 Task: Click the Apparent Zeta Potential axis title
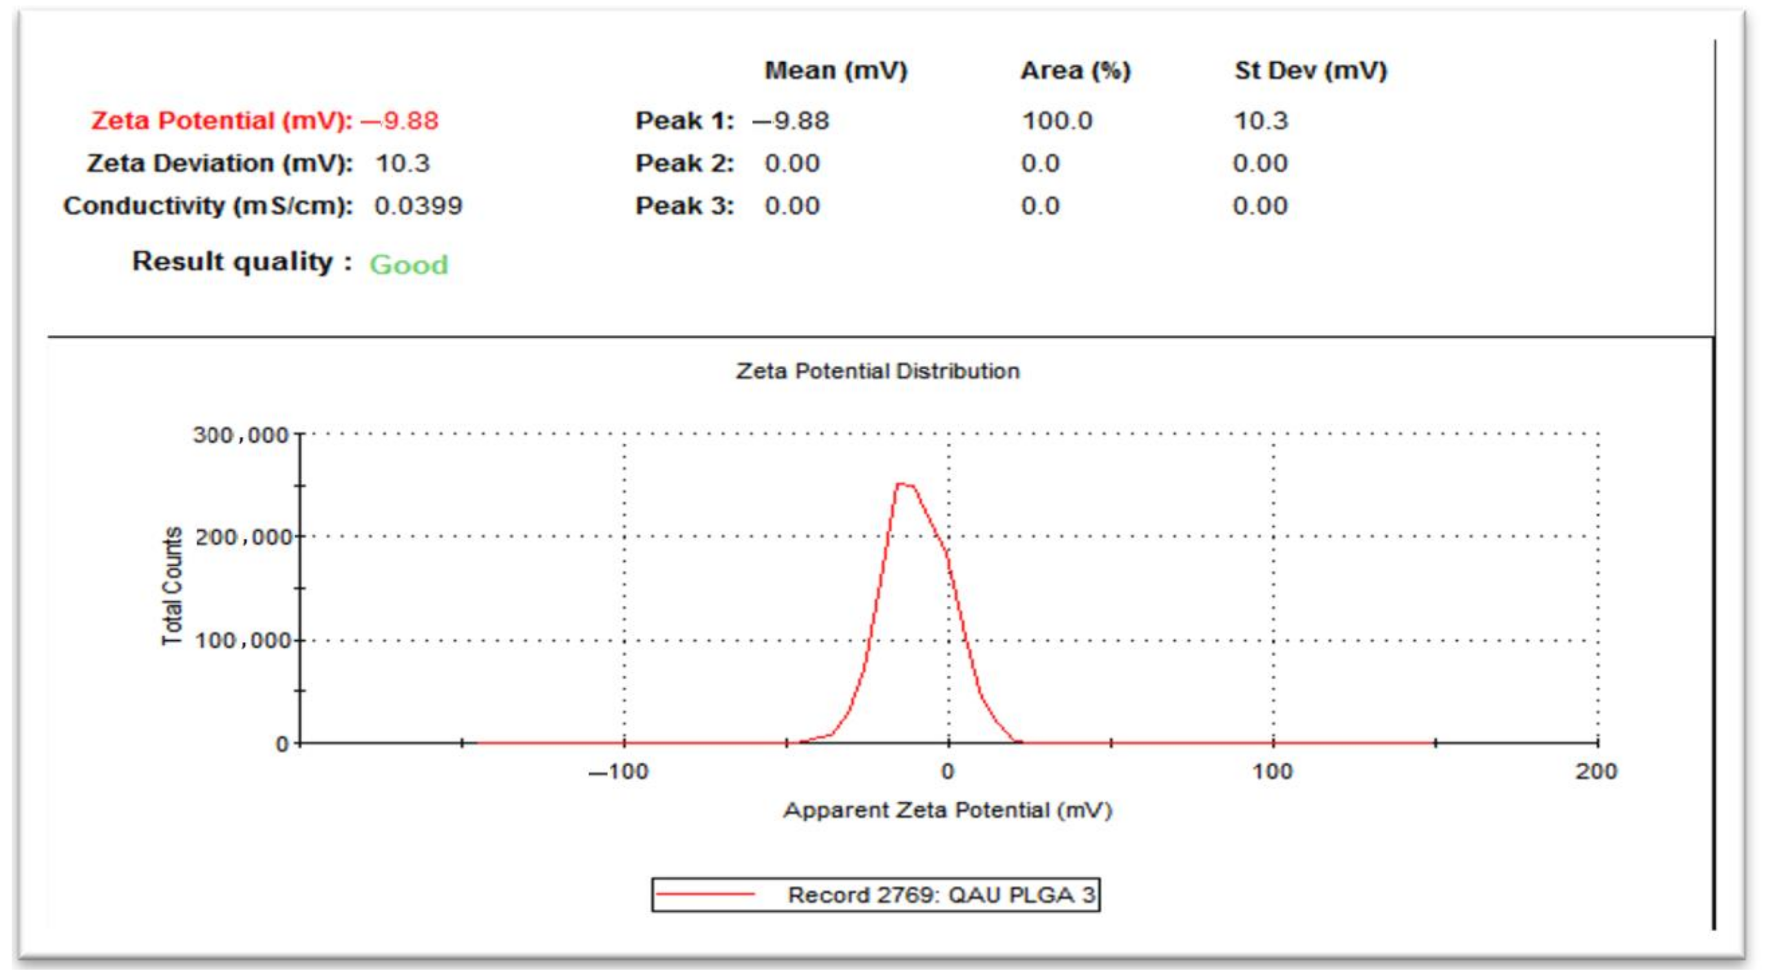click(x=947, y=810)
